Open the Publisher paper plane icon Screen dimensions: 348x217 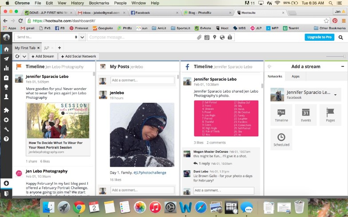6,58
